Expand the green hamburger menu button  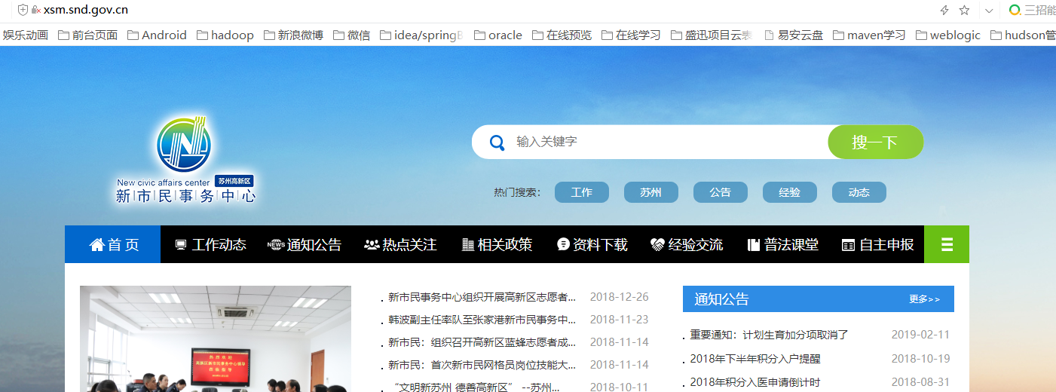[x=947, y=244]
